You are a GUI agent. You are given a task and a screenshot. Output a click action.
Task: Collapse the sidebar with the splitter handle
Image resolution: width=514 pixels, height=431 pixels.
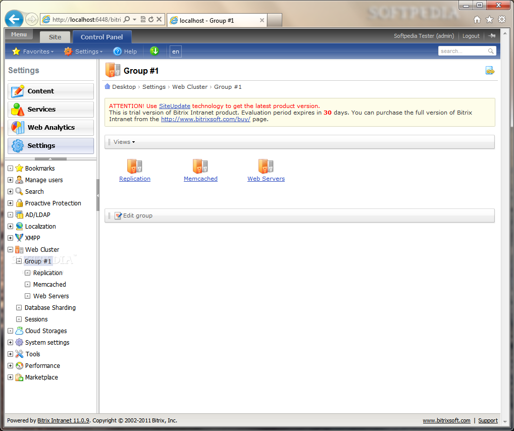click(97, 195)
